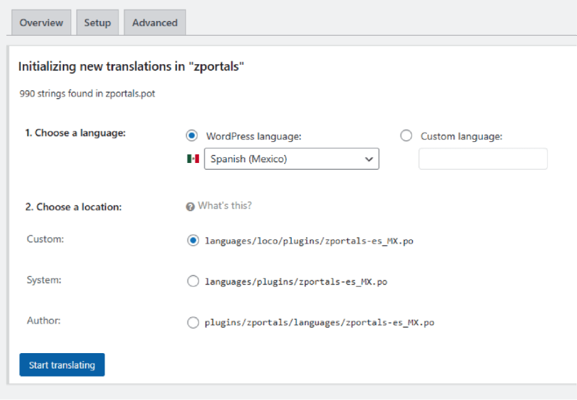This screenshot has height=400, width=577.
Task: Choose the Custom location radio button
Action: click(x=193, y=241)
